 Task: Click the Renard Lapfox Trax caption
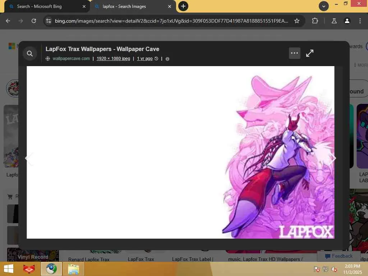pyautogui.click(x=89, y=259)
